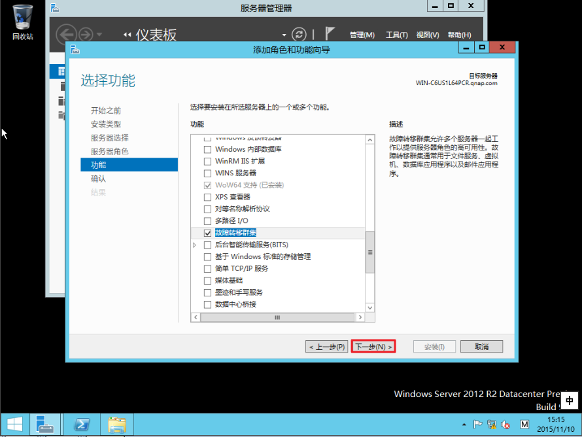The width and height of the screenshot is (582, 437).
Task: Check 媒体基础 checkbox
Action: (207, 280)
